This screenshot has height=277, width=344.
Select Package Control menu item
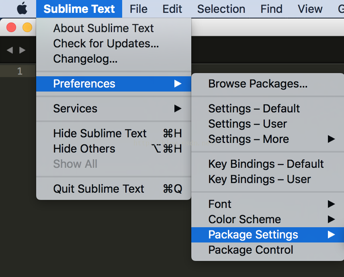click(x=268, y=250)
